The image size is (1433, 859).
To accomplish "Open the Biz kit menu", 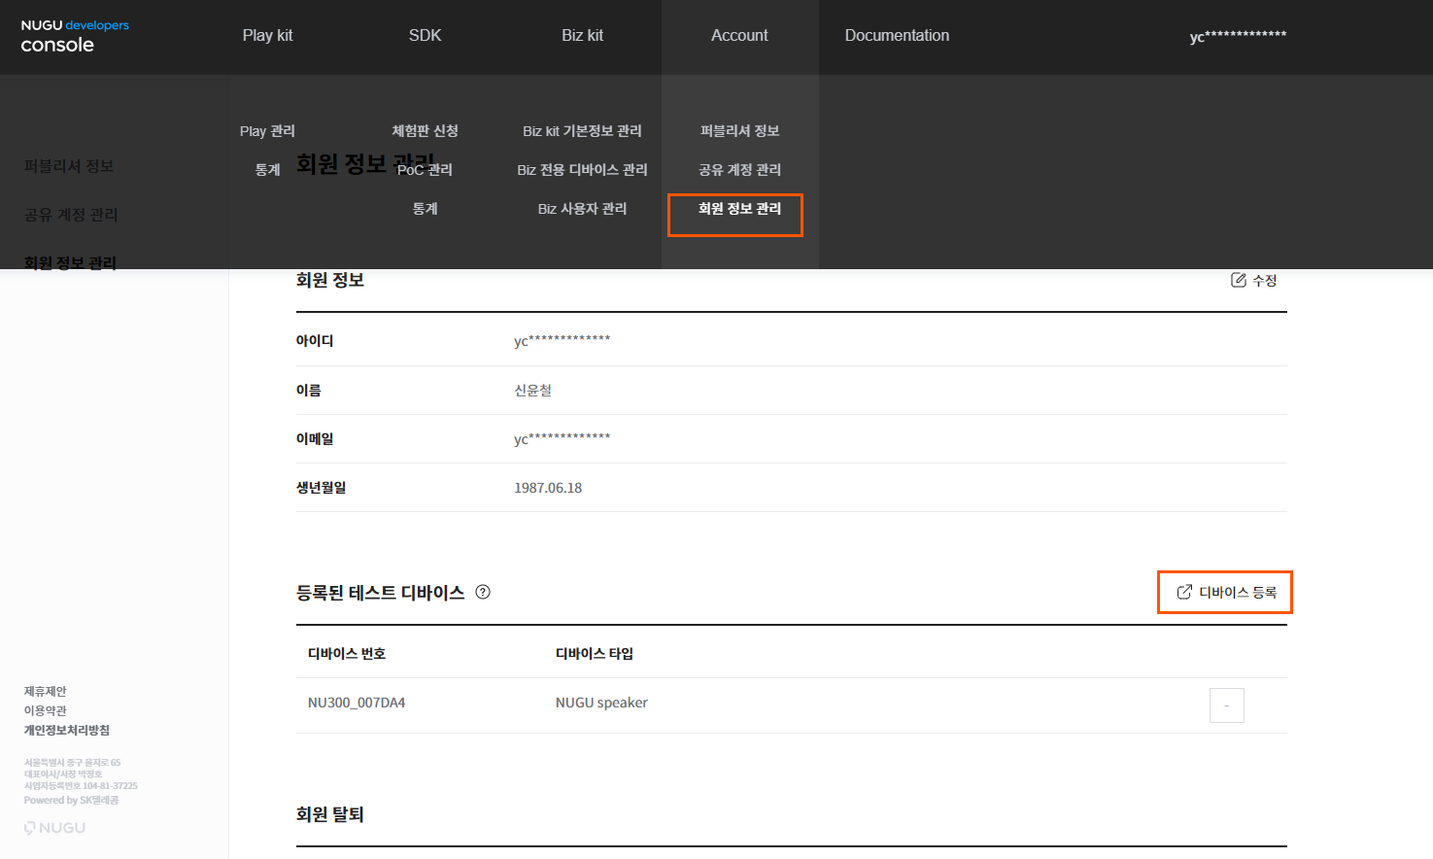I will [582, 36].
